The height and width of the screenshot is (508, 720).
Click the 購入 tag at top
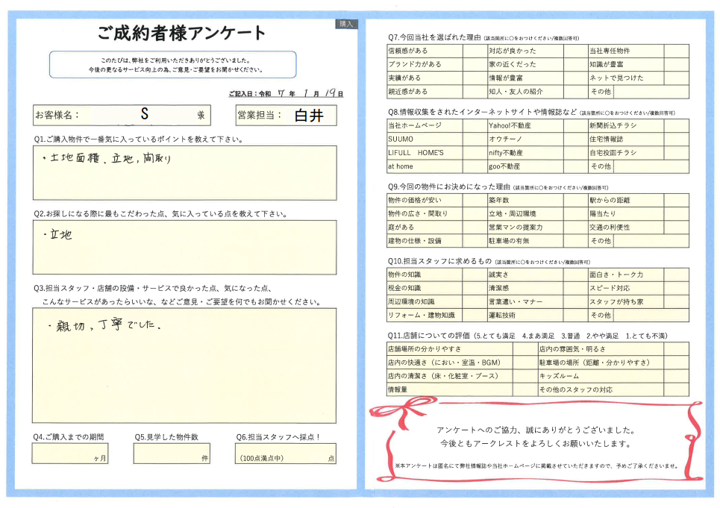[347, 24]
